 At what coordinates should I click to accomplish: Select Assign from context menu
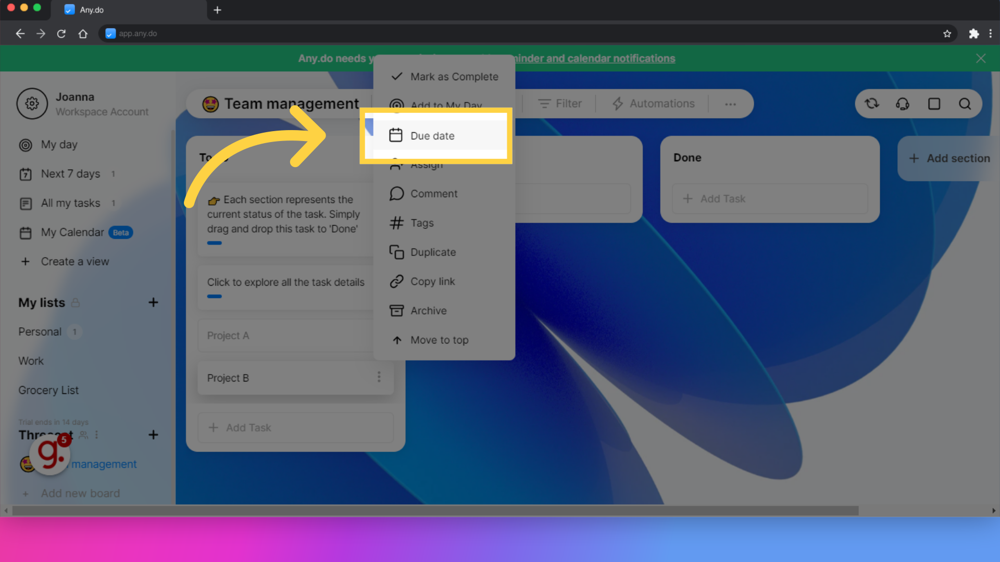point(426,164)
